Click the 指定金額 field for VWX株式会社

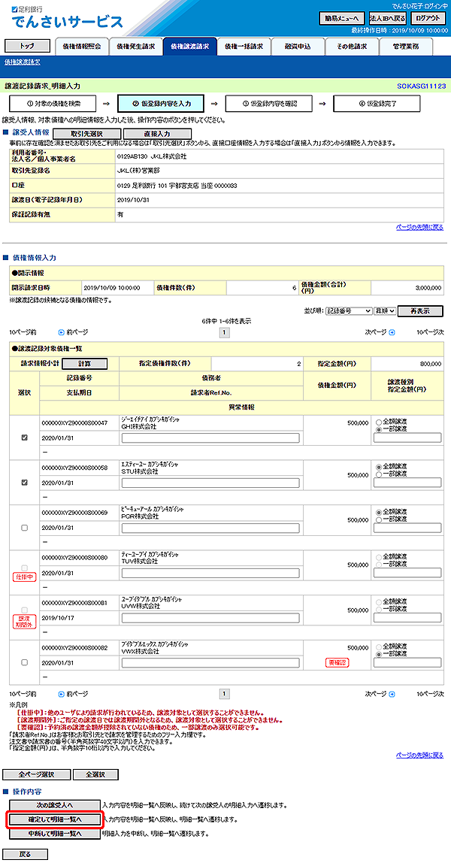pos(407,663)
